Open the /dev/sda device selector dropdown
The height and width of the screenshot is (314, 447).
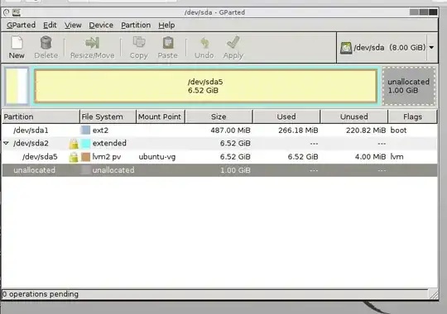(x=431, y=48)
